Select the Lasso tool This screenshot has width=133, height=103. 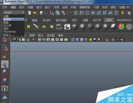pyautogui.click(x=5, y=48)
